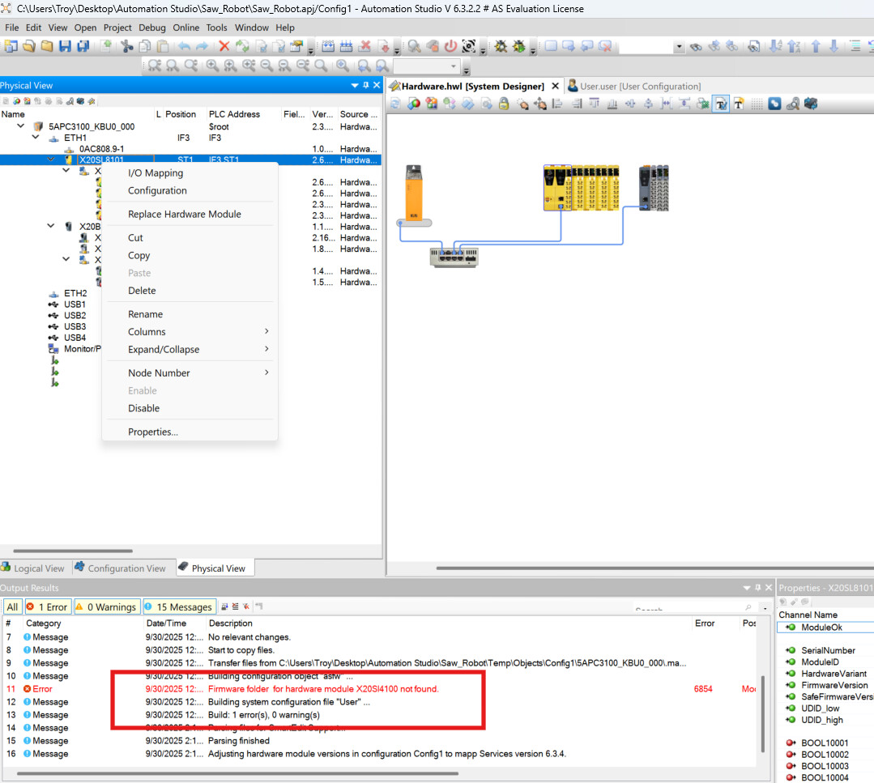The image size is (874, 783).
Task: Click the Cut scissors toolbar icon
Action: pyautogui.click(x=127, y=46)
